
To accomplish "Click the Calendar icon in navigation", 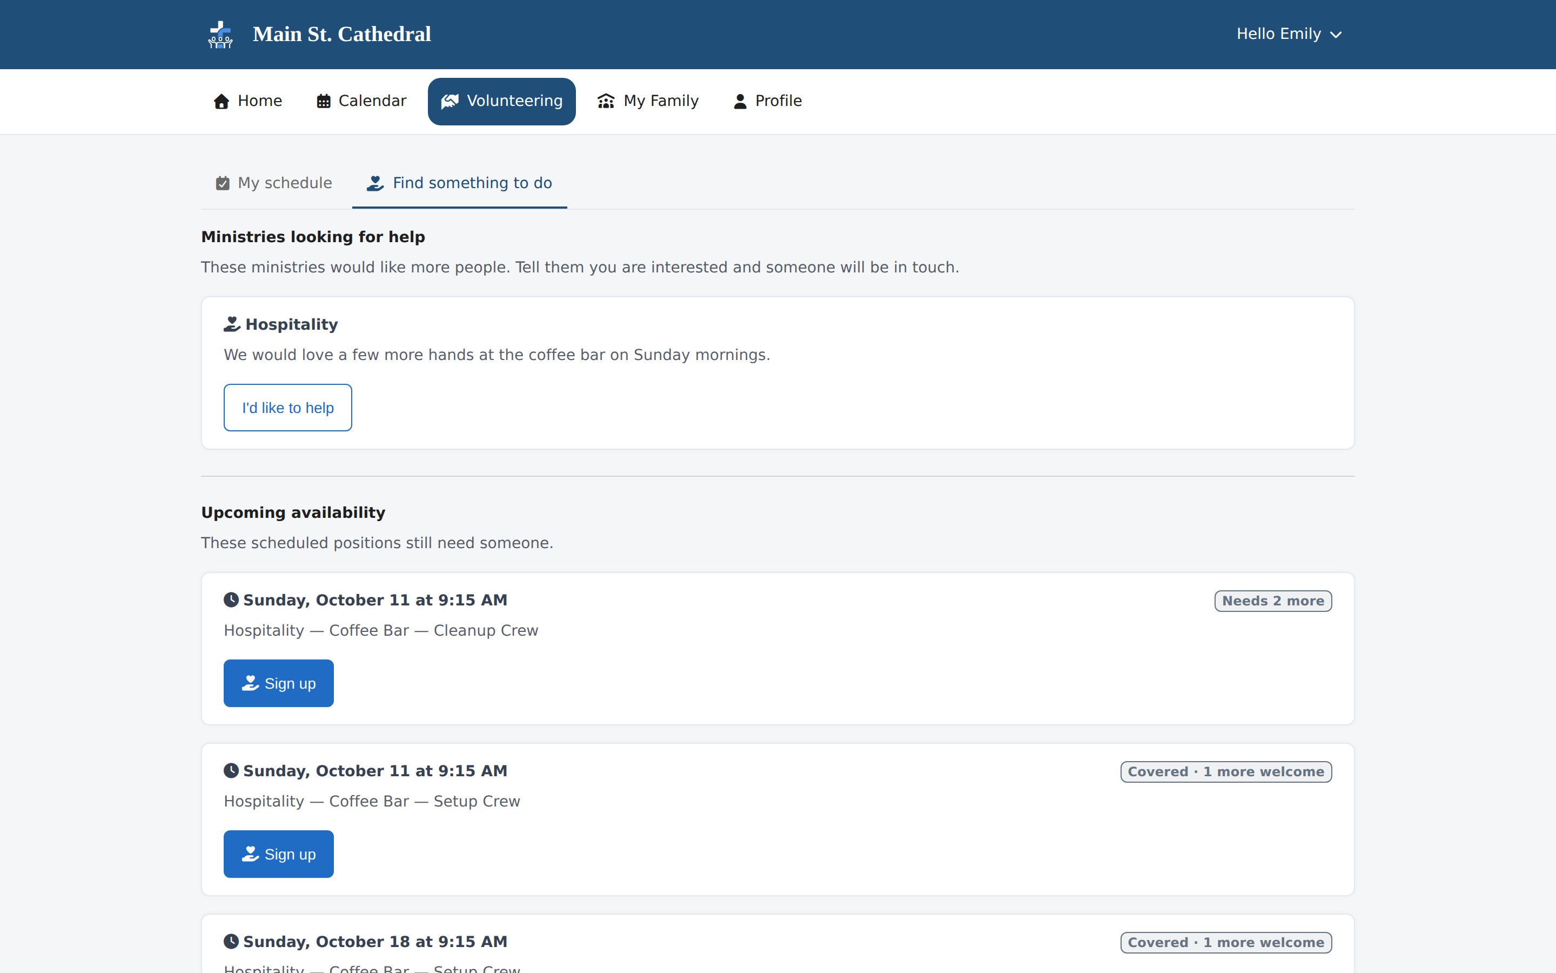I will (324, 102).
